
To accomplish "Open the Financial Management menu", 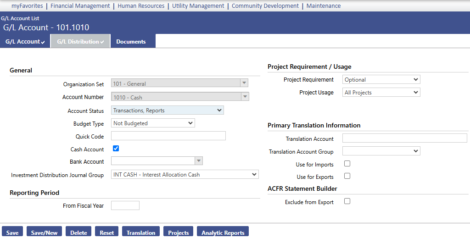I will pyautogui.click(x=80, y=6).
